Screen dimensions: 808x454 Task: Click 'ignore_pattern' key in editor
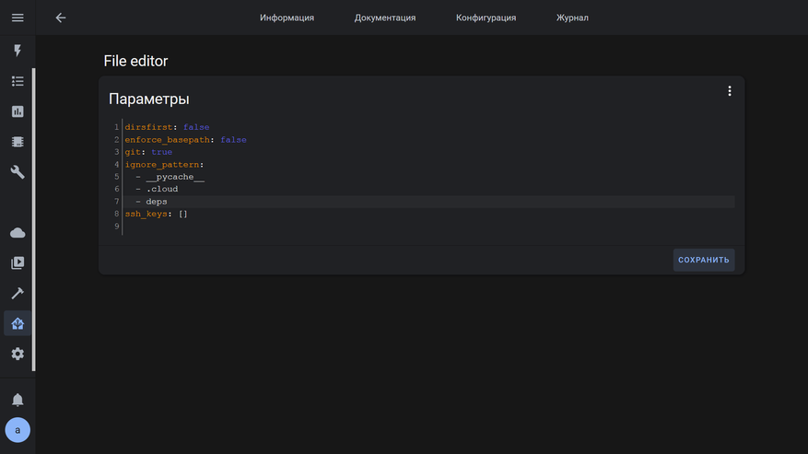[162, 165]
